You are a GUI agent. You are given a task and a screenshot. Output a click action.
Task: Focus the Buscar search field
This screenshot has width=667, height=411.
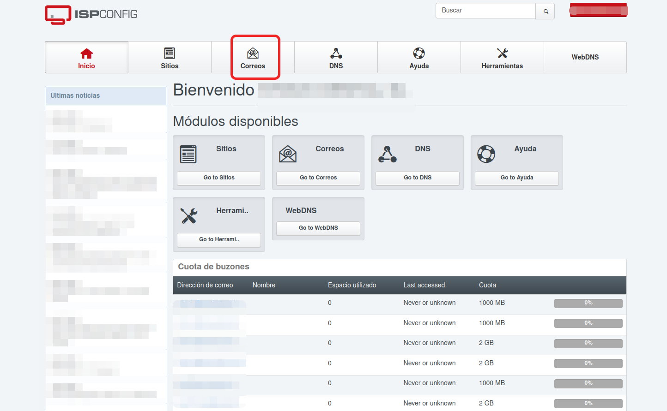[485, 11]
